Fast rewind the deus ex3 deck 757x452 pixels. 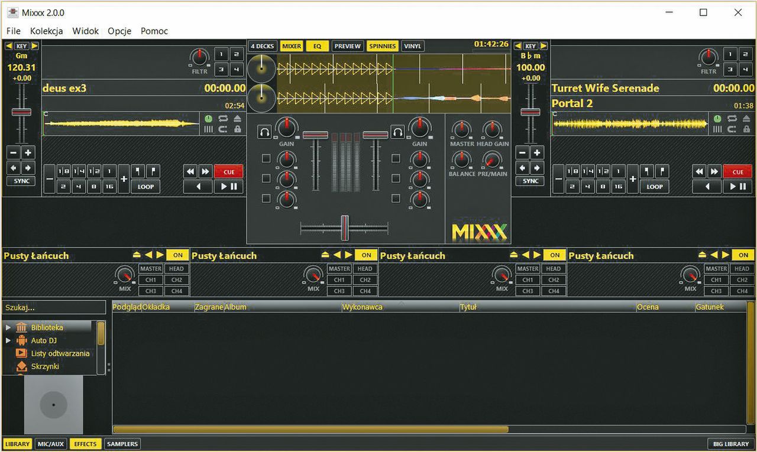(x=190, y=171)
